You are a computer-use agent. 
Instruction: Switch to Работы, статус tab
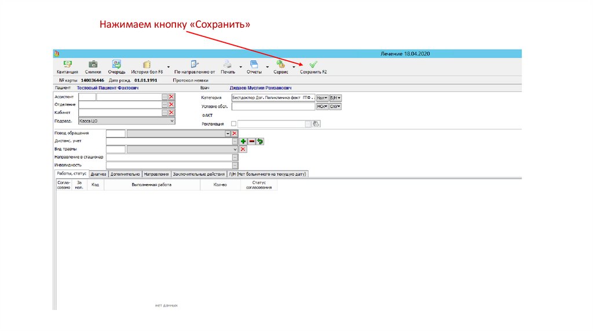click(71, 174)
